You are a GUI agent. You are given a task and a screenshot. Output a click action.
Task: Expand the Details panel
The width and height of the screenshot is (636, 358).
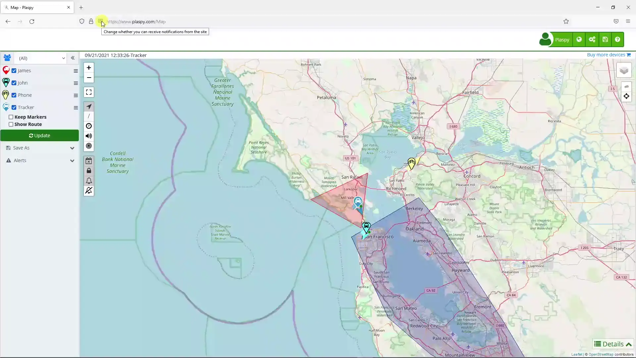pyautogui.click(x=613, y=344)
